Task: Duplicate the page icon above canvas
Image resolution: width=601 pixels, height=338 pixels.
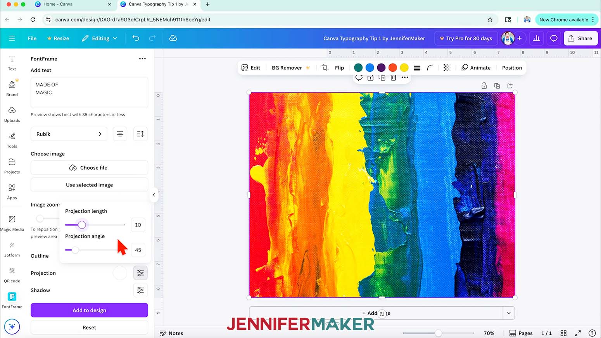Action: [497, 86]
